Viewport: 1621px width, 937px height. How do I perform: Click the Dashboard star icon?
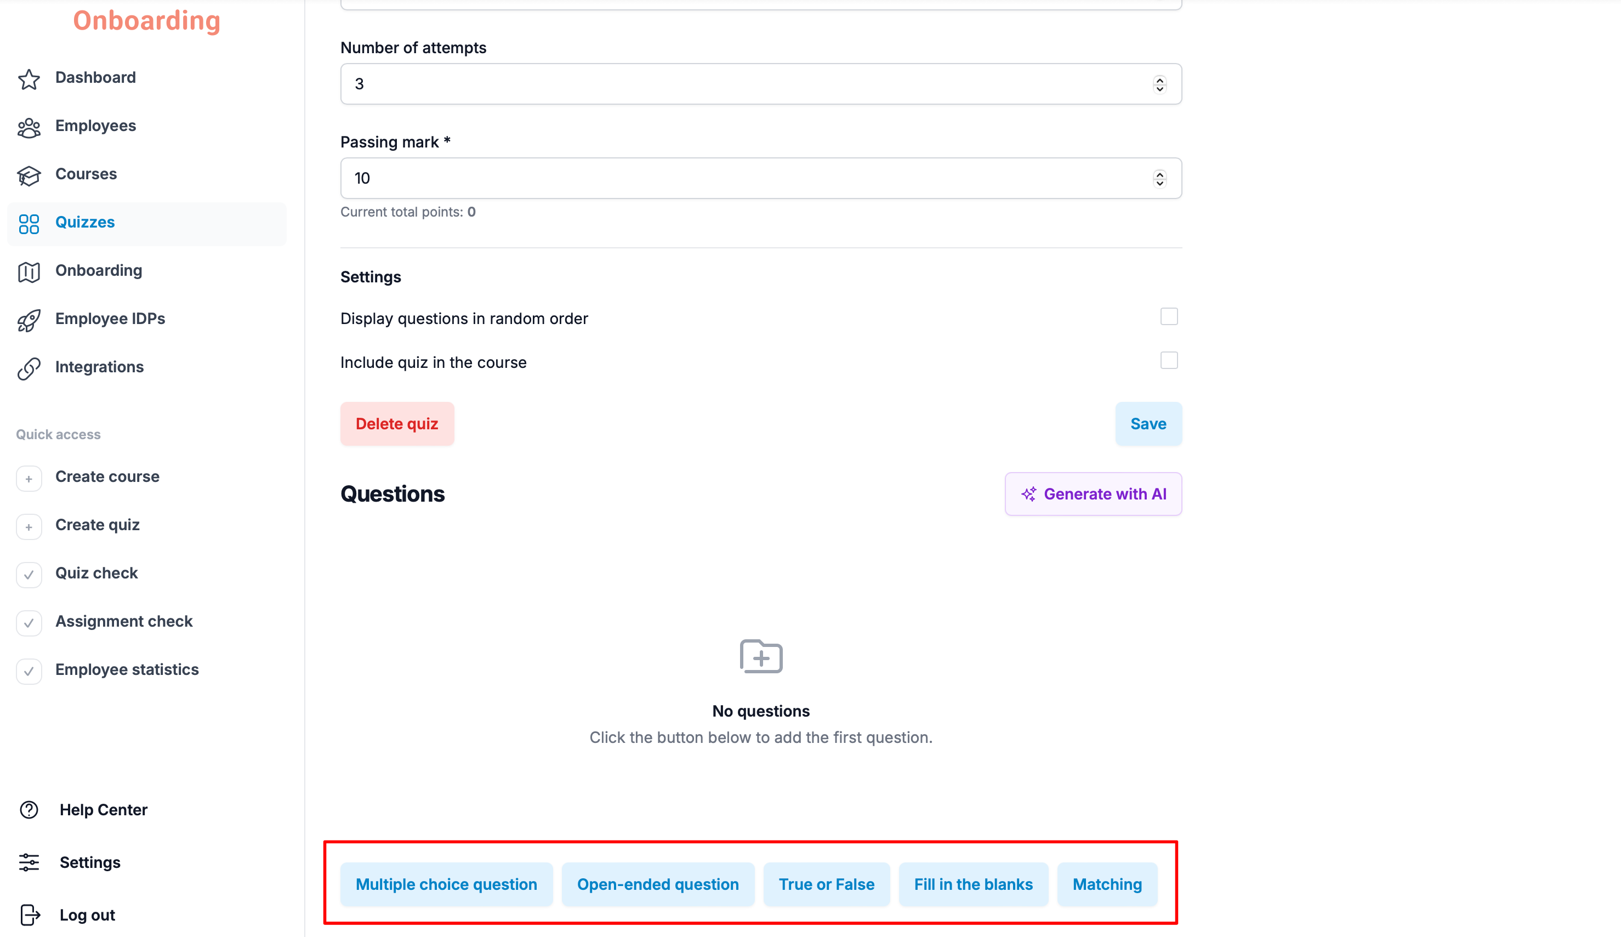coord(29,78)
